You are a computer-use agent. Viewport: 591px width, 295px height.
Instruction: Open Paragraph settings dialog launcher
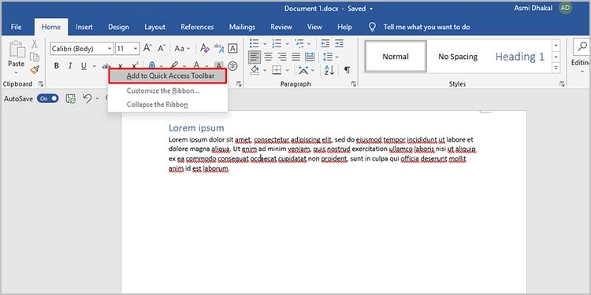point(353,84)
